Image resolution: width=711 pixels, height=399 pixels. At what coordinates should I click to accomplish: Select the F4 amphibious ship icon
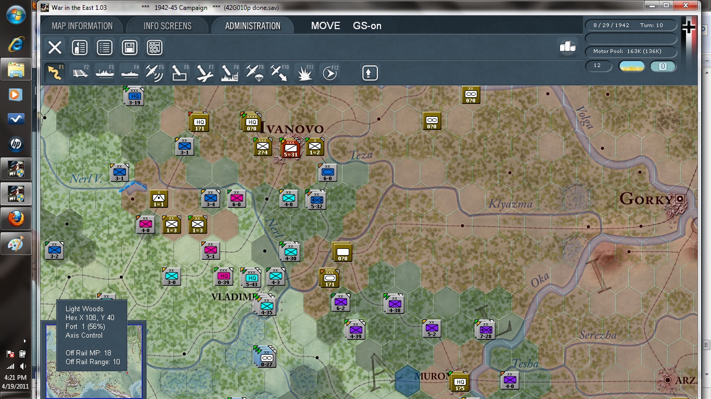(130, 73)
